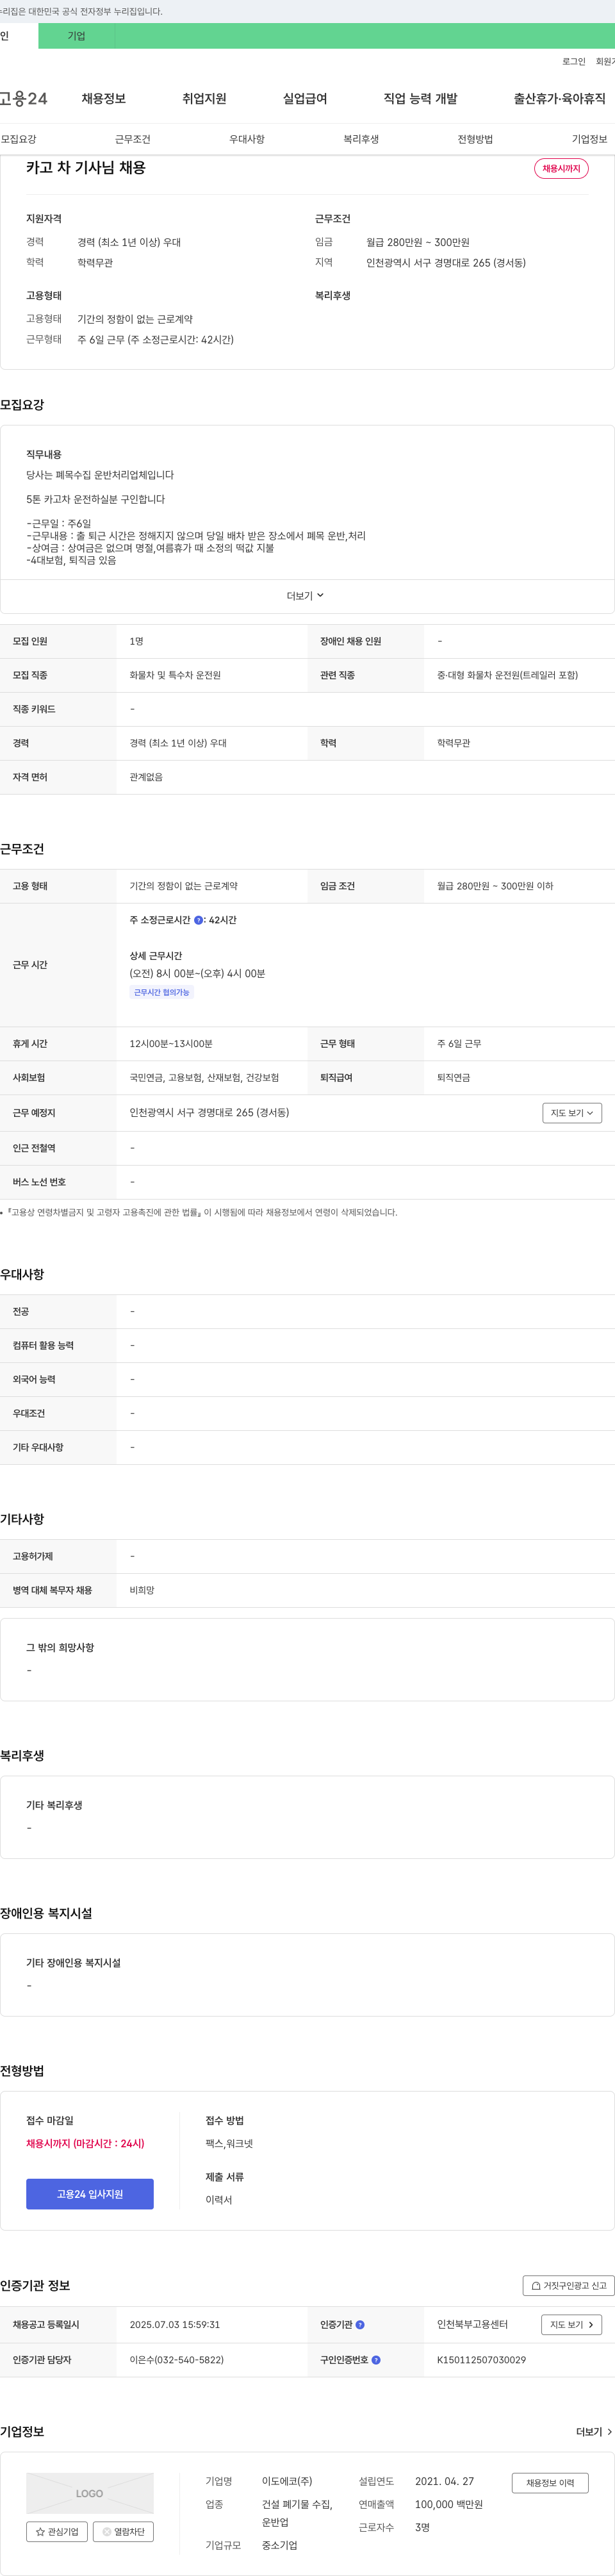
Task: Jump to 근무조건 section tab
Action: [x=133, y=139]
